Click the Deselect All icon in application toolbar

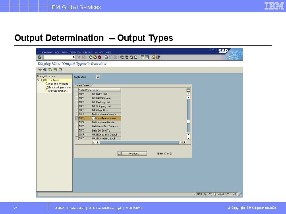pyautogui.click(x=60, y=70)
